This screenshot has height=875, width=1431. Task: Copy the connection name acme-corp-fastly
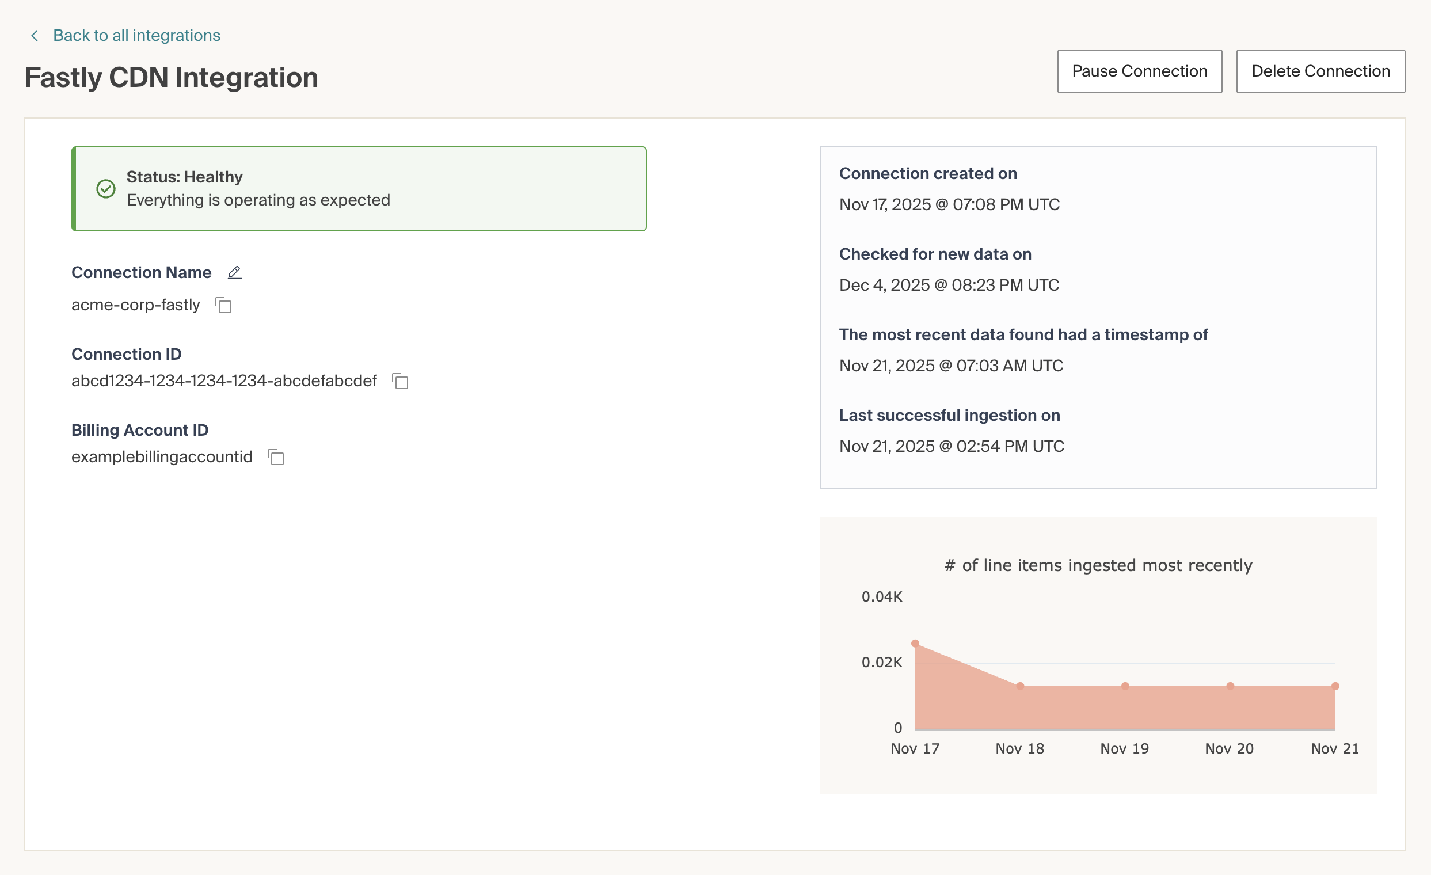tap(224, 306)
